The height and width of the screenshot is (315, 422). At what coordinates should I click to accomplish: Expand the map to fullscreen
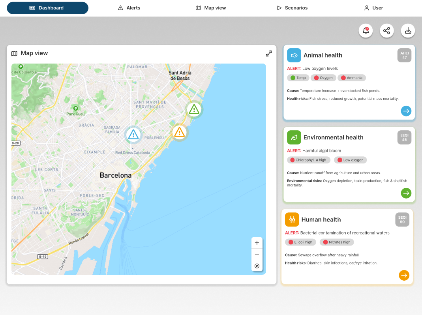pos(269,53)
